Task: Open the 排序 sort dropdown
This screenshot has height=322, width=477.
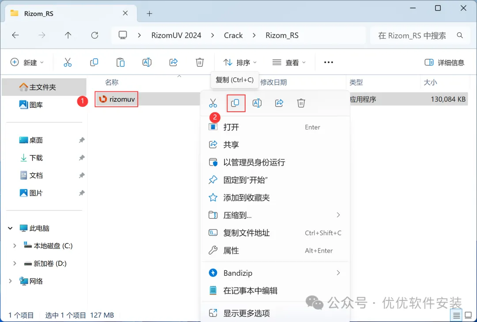Action: (240, 62)
